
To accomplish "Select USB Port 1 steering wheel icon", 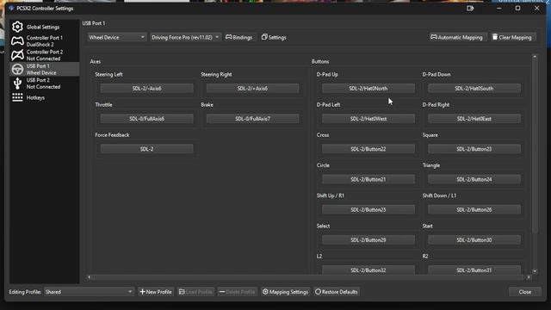I will (x=17, y=69).
